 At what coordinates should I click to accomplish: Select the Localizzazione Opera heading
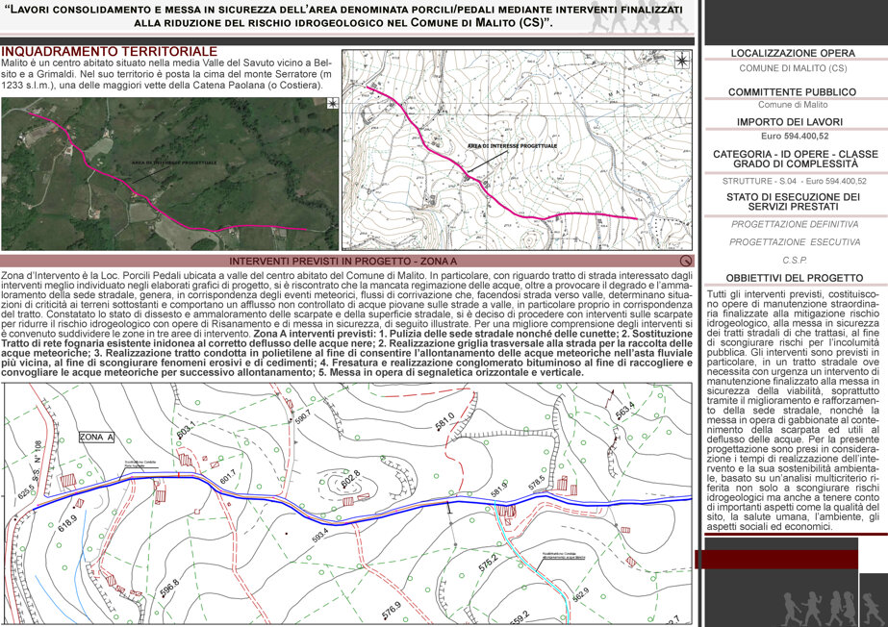[x=793, y=53]
